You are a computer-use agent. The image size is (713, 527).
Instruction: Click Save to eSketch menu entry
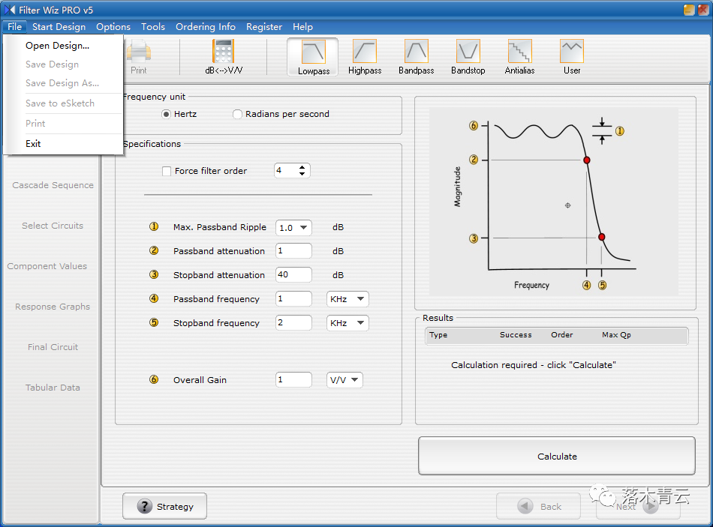click(60, 103)
